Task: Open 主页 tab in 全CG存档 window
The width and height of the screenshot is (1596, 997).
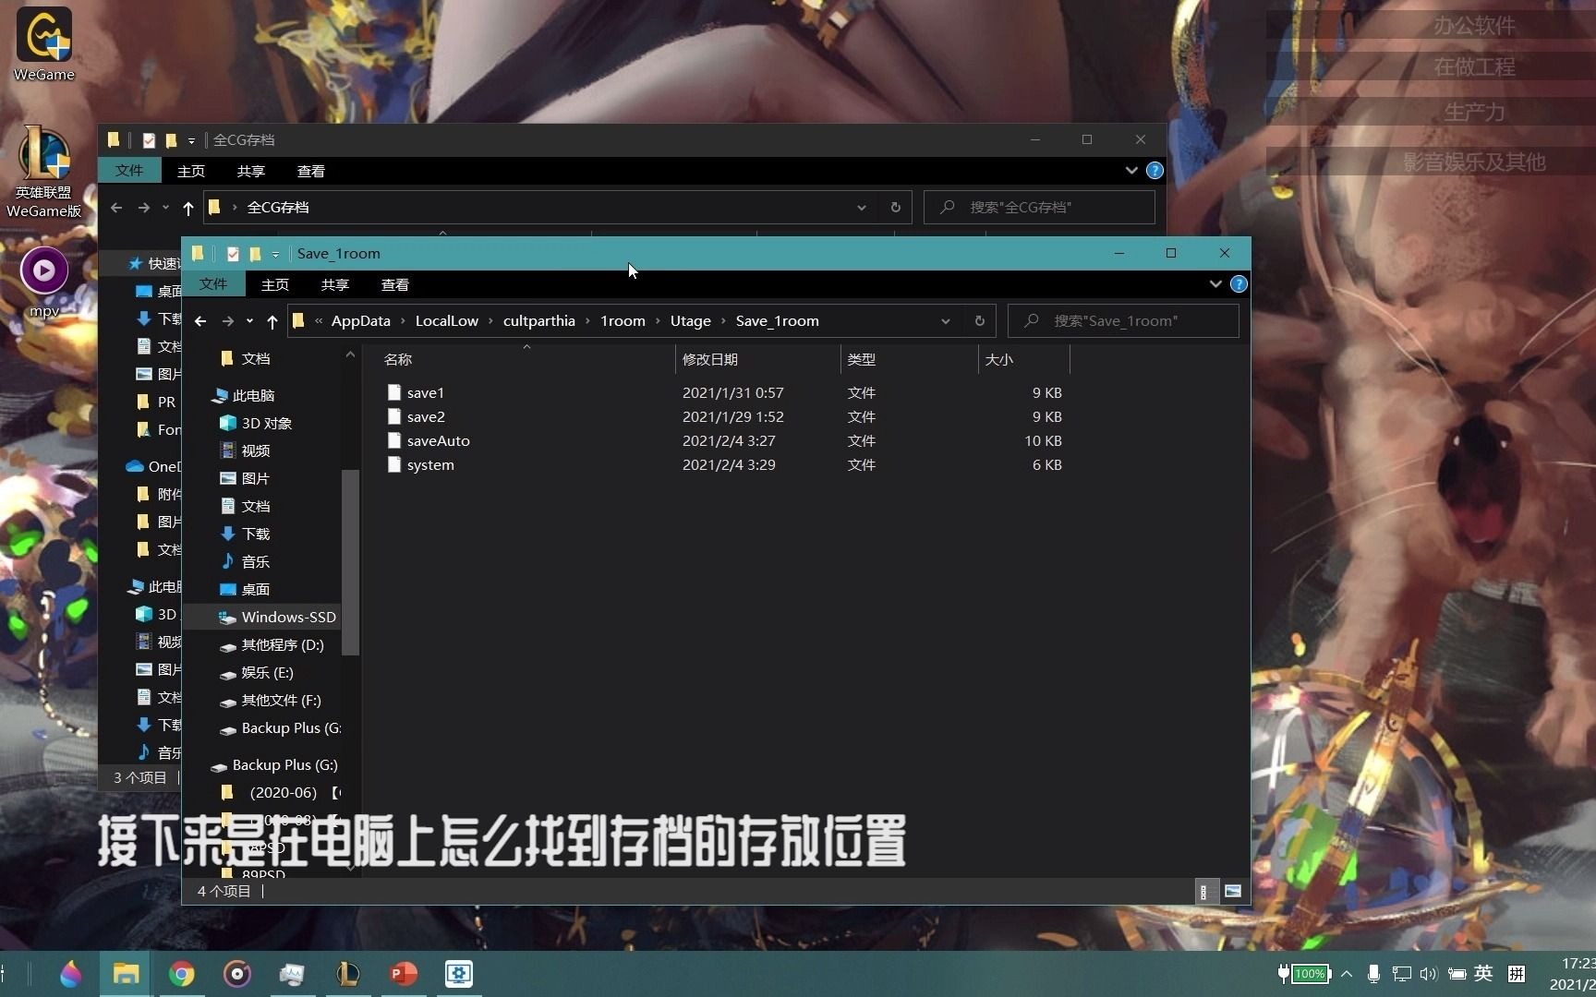Action: [x=191, y=171]
